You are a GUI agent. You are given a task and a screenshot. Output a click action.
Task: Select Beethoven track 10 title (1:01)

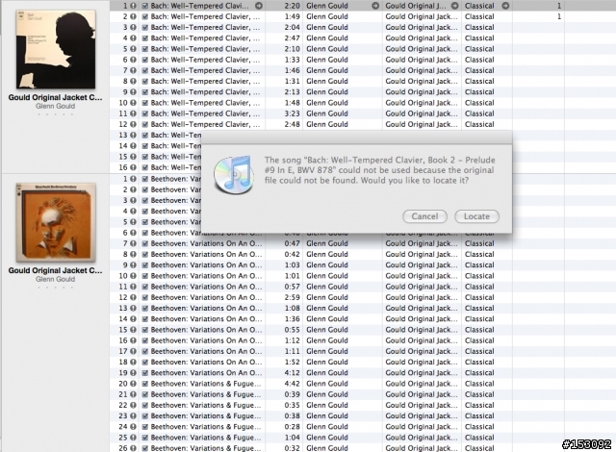[x=206, y=276]
